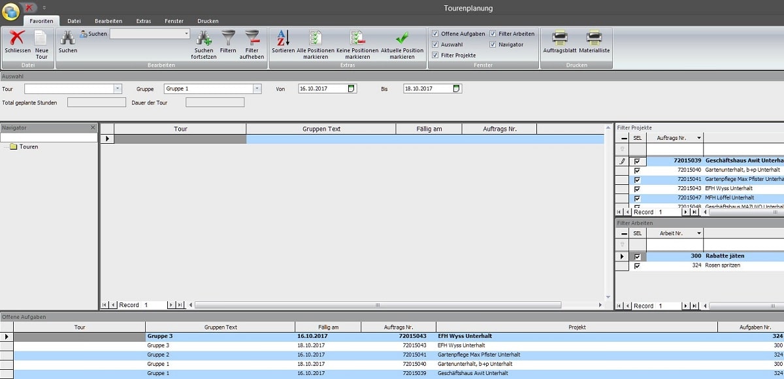Expand the Gruppe dropdown
Screen dimensions: 784x379
257,89
